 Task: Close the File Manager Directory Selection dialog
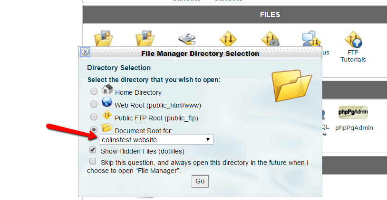coord(85,52)
